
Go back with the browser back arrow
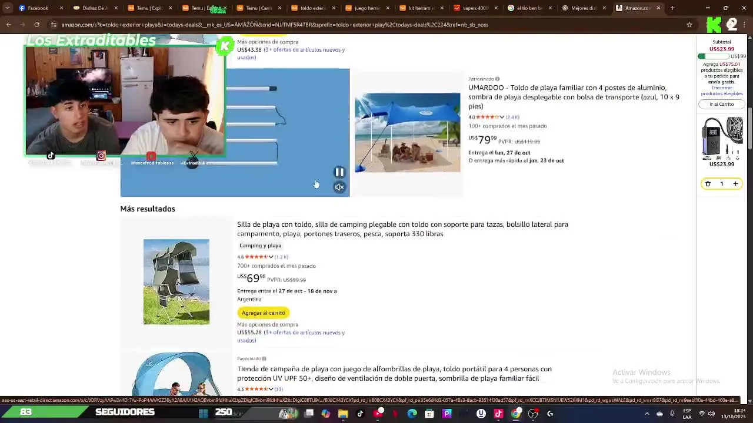(x=8, y=25)
